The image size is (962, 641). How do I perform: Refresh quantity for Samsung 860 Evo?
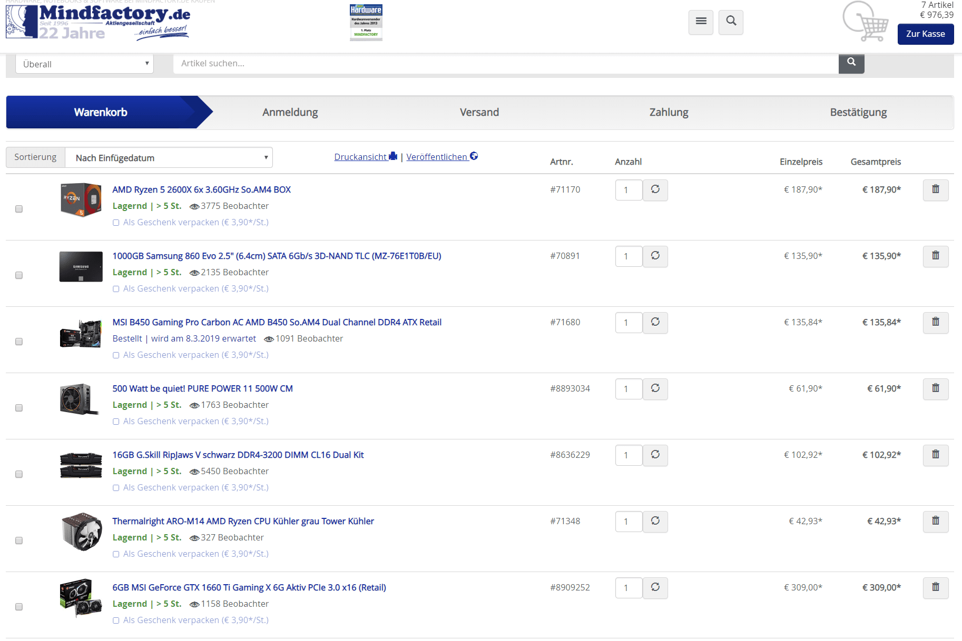click(655, 256)
